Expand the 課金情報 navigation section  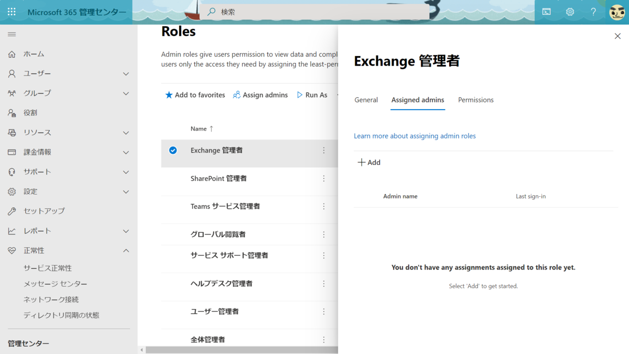point(126,152)
